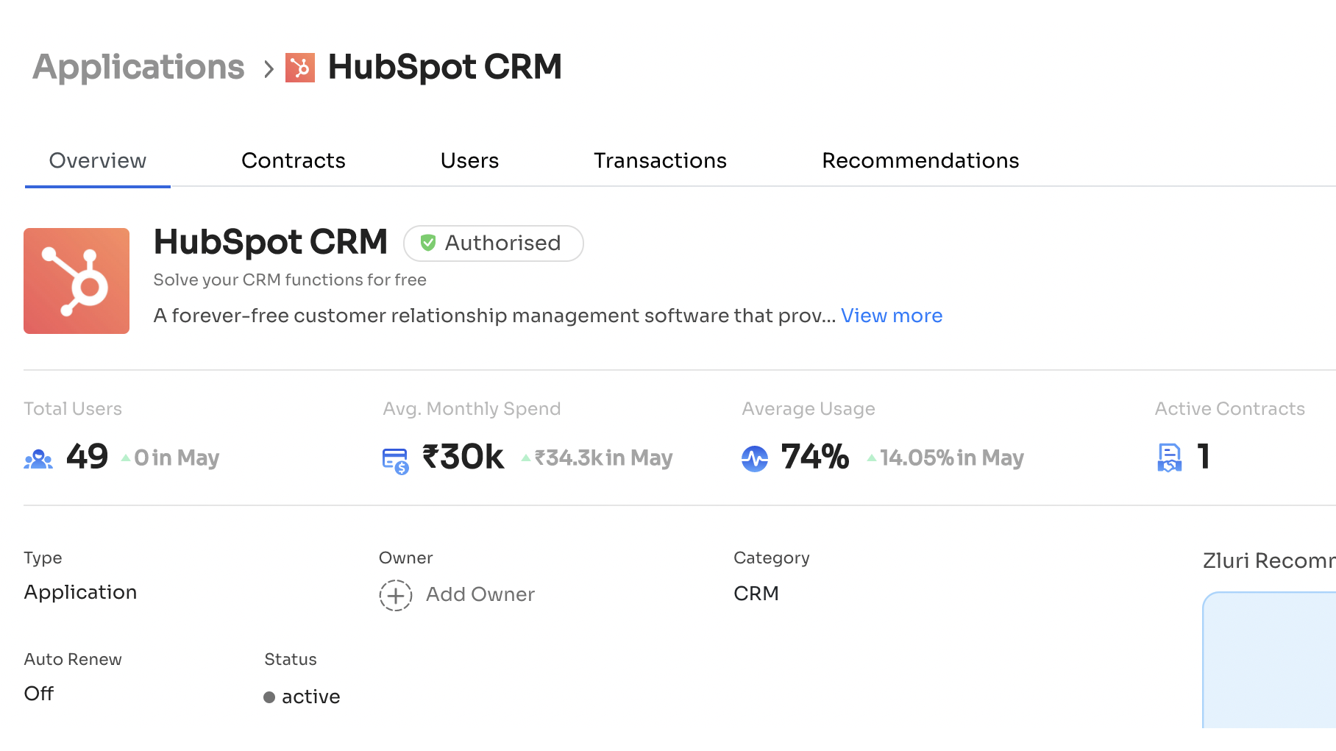
Task: Click the upward trend arrow beside 14.05%
Action: tap(871, 459)
